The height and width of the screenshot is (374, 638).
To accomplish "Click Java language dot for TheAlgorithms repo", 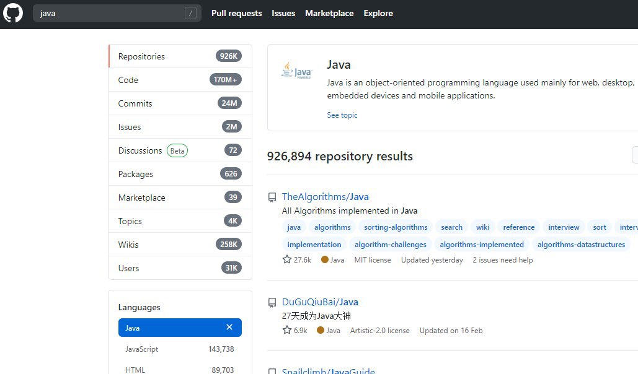I will coord(325,259).
